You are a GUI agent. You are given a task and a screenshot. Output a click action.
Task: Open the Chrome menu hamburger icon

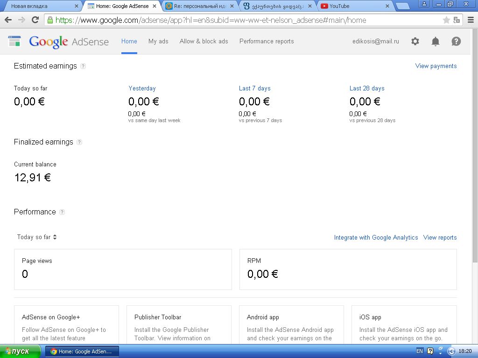coord(471,20)
